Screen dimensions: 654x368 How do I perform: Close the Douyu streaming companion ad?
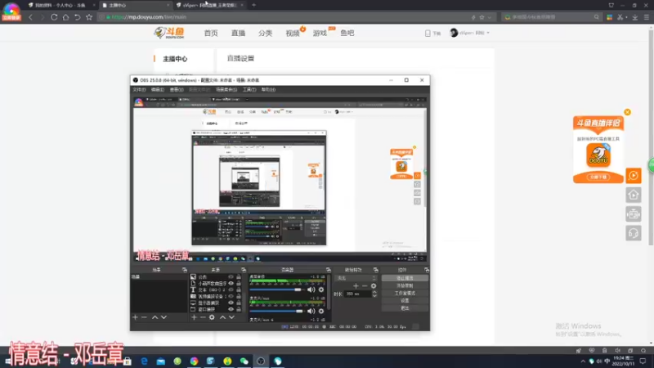(x=627, y=112)
